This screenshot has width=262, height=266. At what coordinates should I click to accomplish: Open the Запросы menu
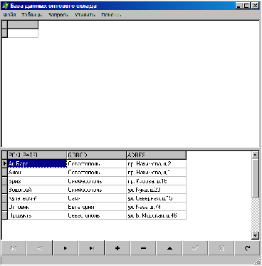(58, 15)
